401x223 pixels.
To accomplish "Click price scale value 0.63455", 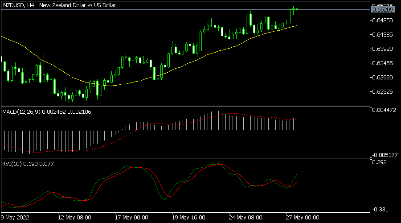I will [383, 63].
